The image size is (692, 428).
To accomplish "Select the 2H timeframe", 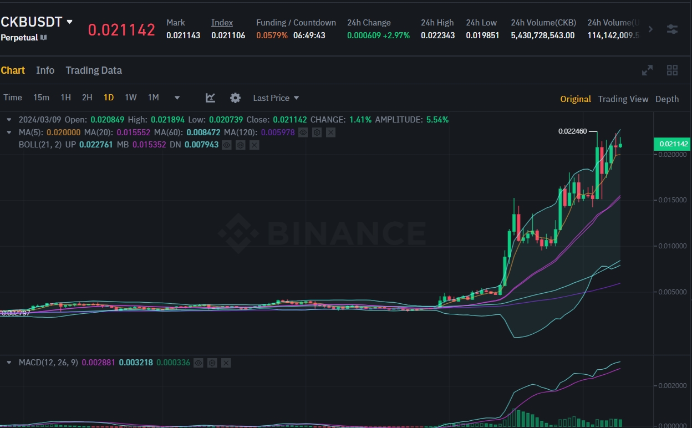I will pos(87,98).
